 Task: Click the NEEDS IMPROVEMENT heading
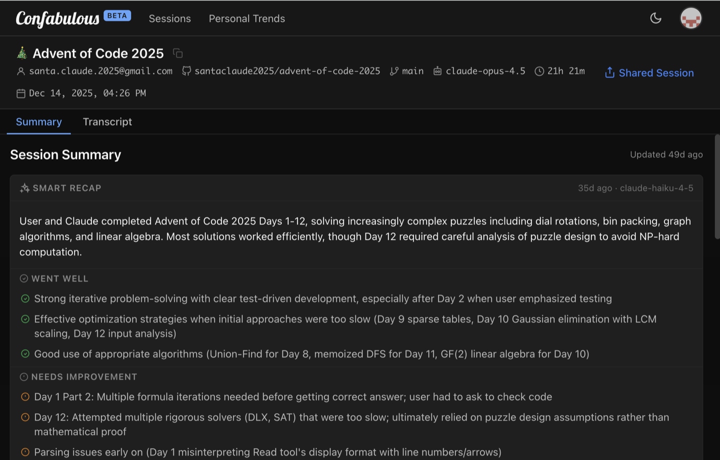[84, 377]
